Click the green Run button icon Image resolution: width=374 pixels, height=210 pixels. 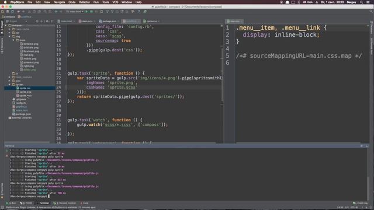coord(87,12)
